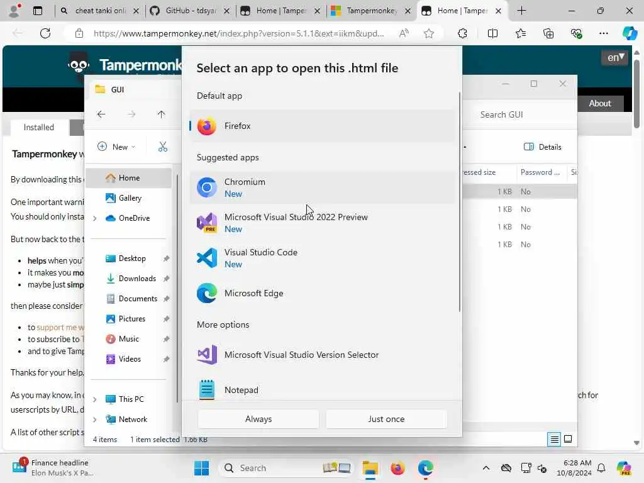Click the Cut scissors icon in explorer
Screen dimensions: 644x483
(x=163, y=147)
